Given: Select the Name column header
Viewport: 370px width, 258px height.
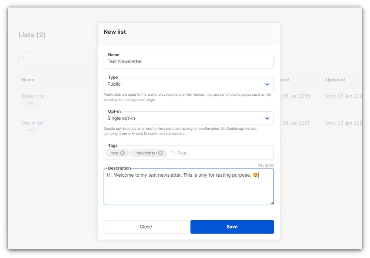Looking at the screenshot, I should 28,80.
